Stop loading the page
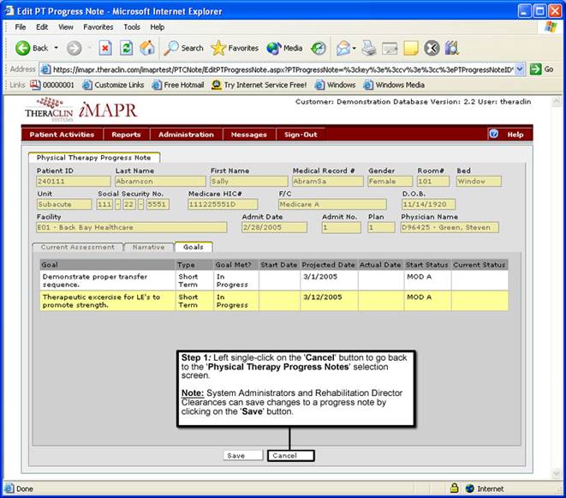The height and width of the screenshot is (498, 566). pyautogui.click(x=105, y=48)
